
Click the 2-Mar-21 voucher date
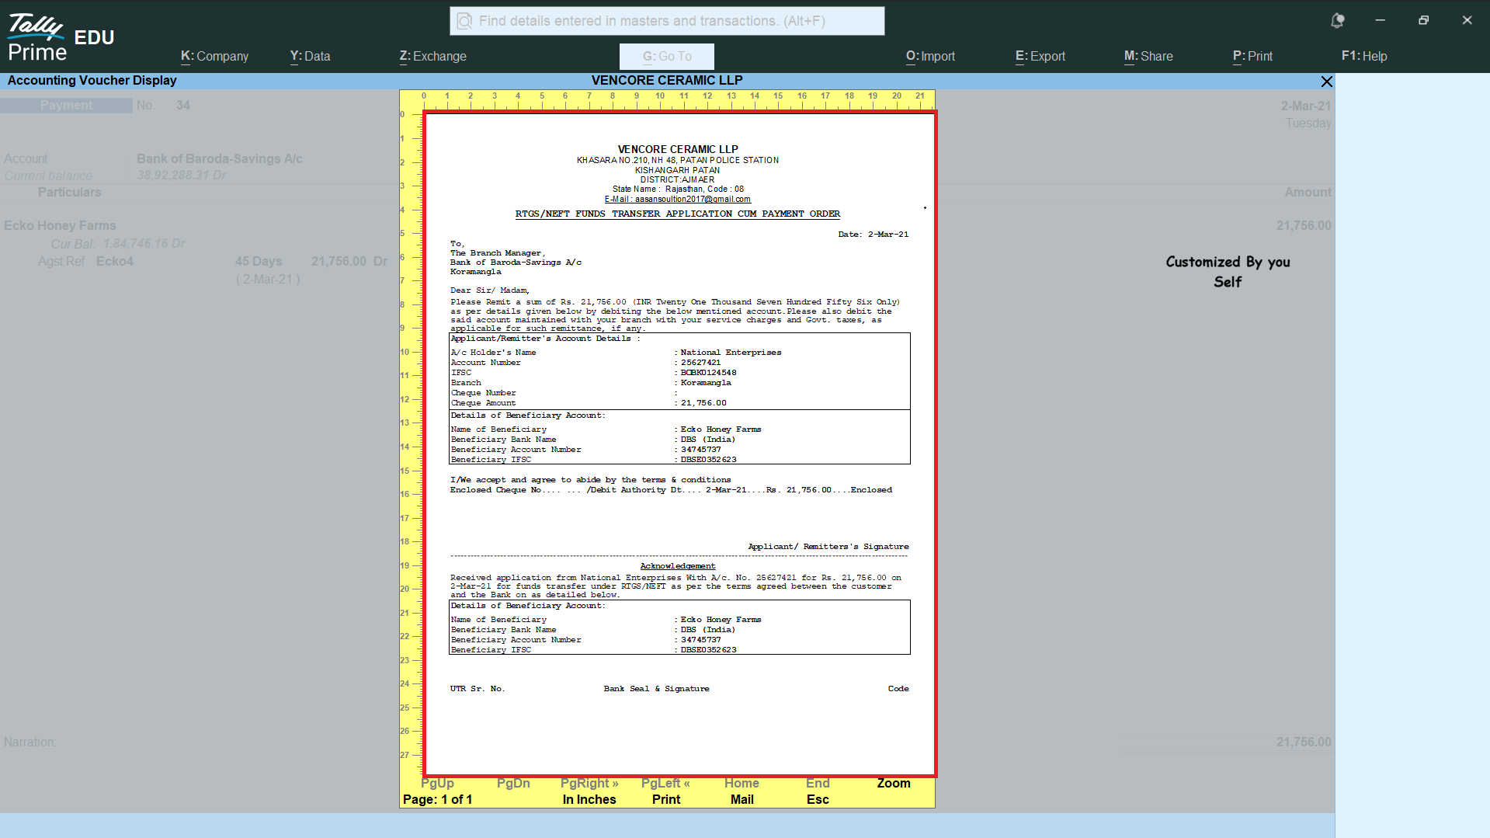(1306, 106)
